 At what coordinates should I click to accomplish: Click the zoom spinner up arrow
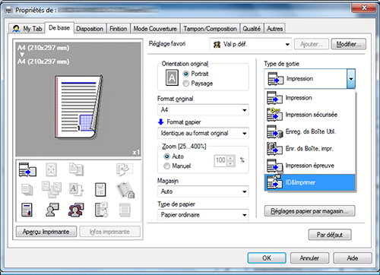click(230, 158)
